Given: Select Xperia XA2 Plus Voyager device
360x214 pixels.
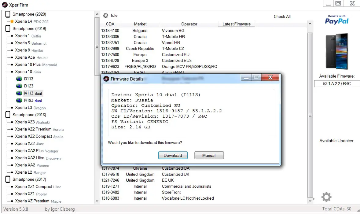Looking at the screenshot, I should click(x=37, y=151).
